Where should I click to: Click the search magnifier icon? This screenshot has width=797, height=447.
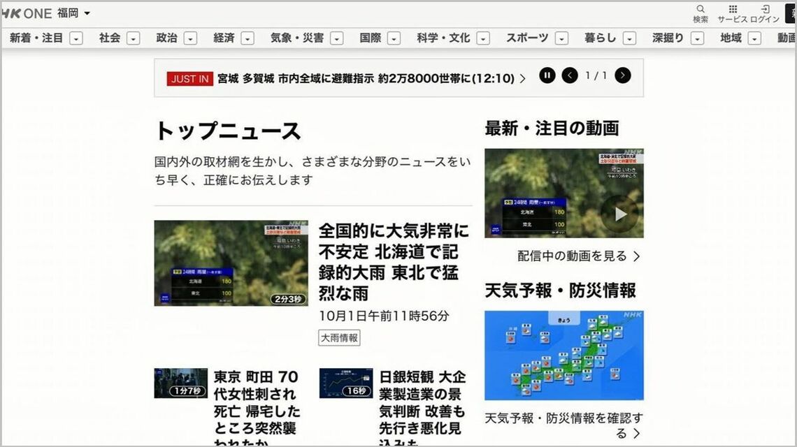click(701, 10)
